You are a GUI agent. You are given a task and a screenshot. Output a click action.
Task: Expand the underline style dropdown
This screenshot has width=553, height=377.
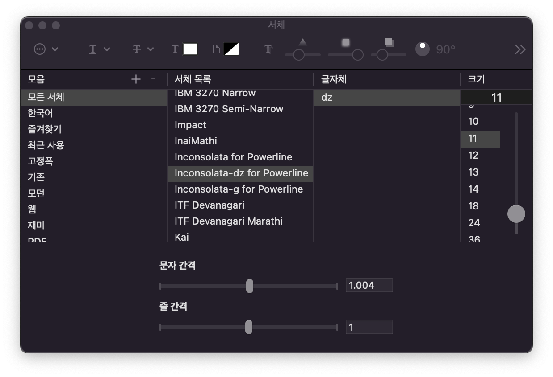pyautogui.click(x=99, y=49)
